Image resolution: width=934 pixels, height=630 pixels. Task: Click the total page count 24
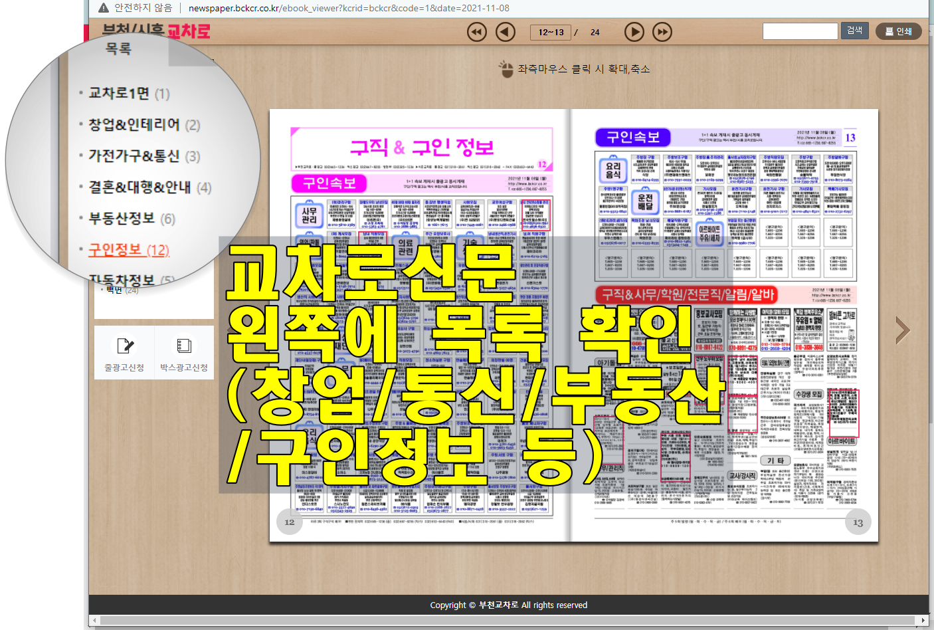595,32
